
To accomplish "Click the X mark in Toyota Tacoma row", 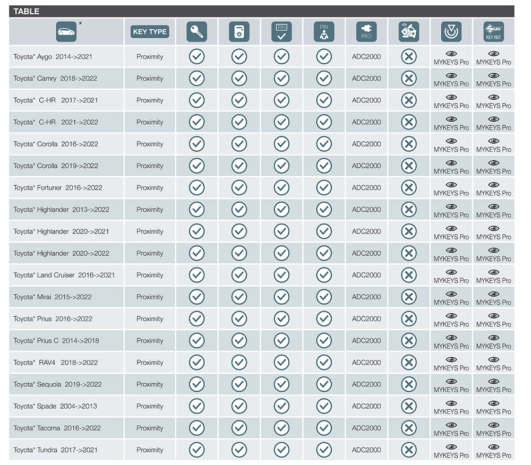I will [x=409, y=428].
